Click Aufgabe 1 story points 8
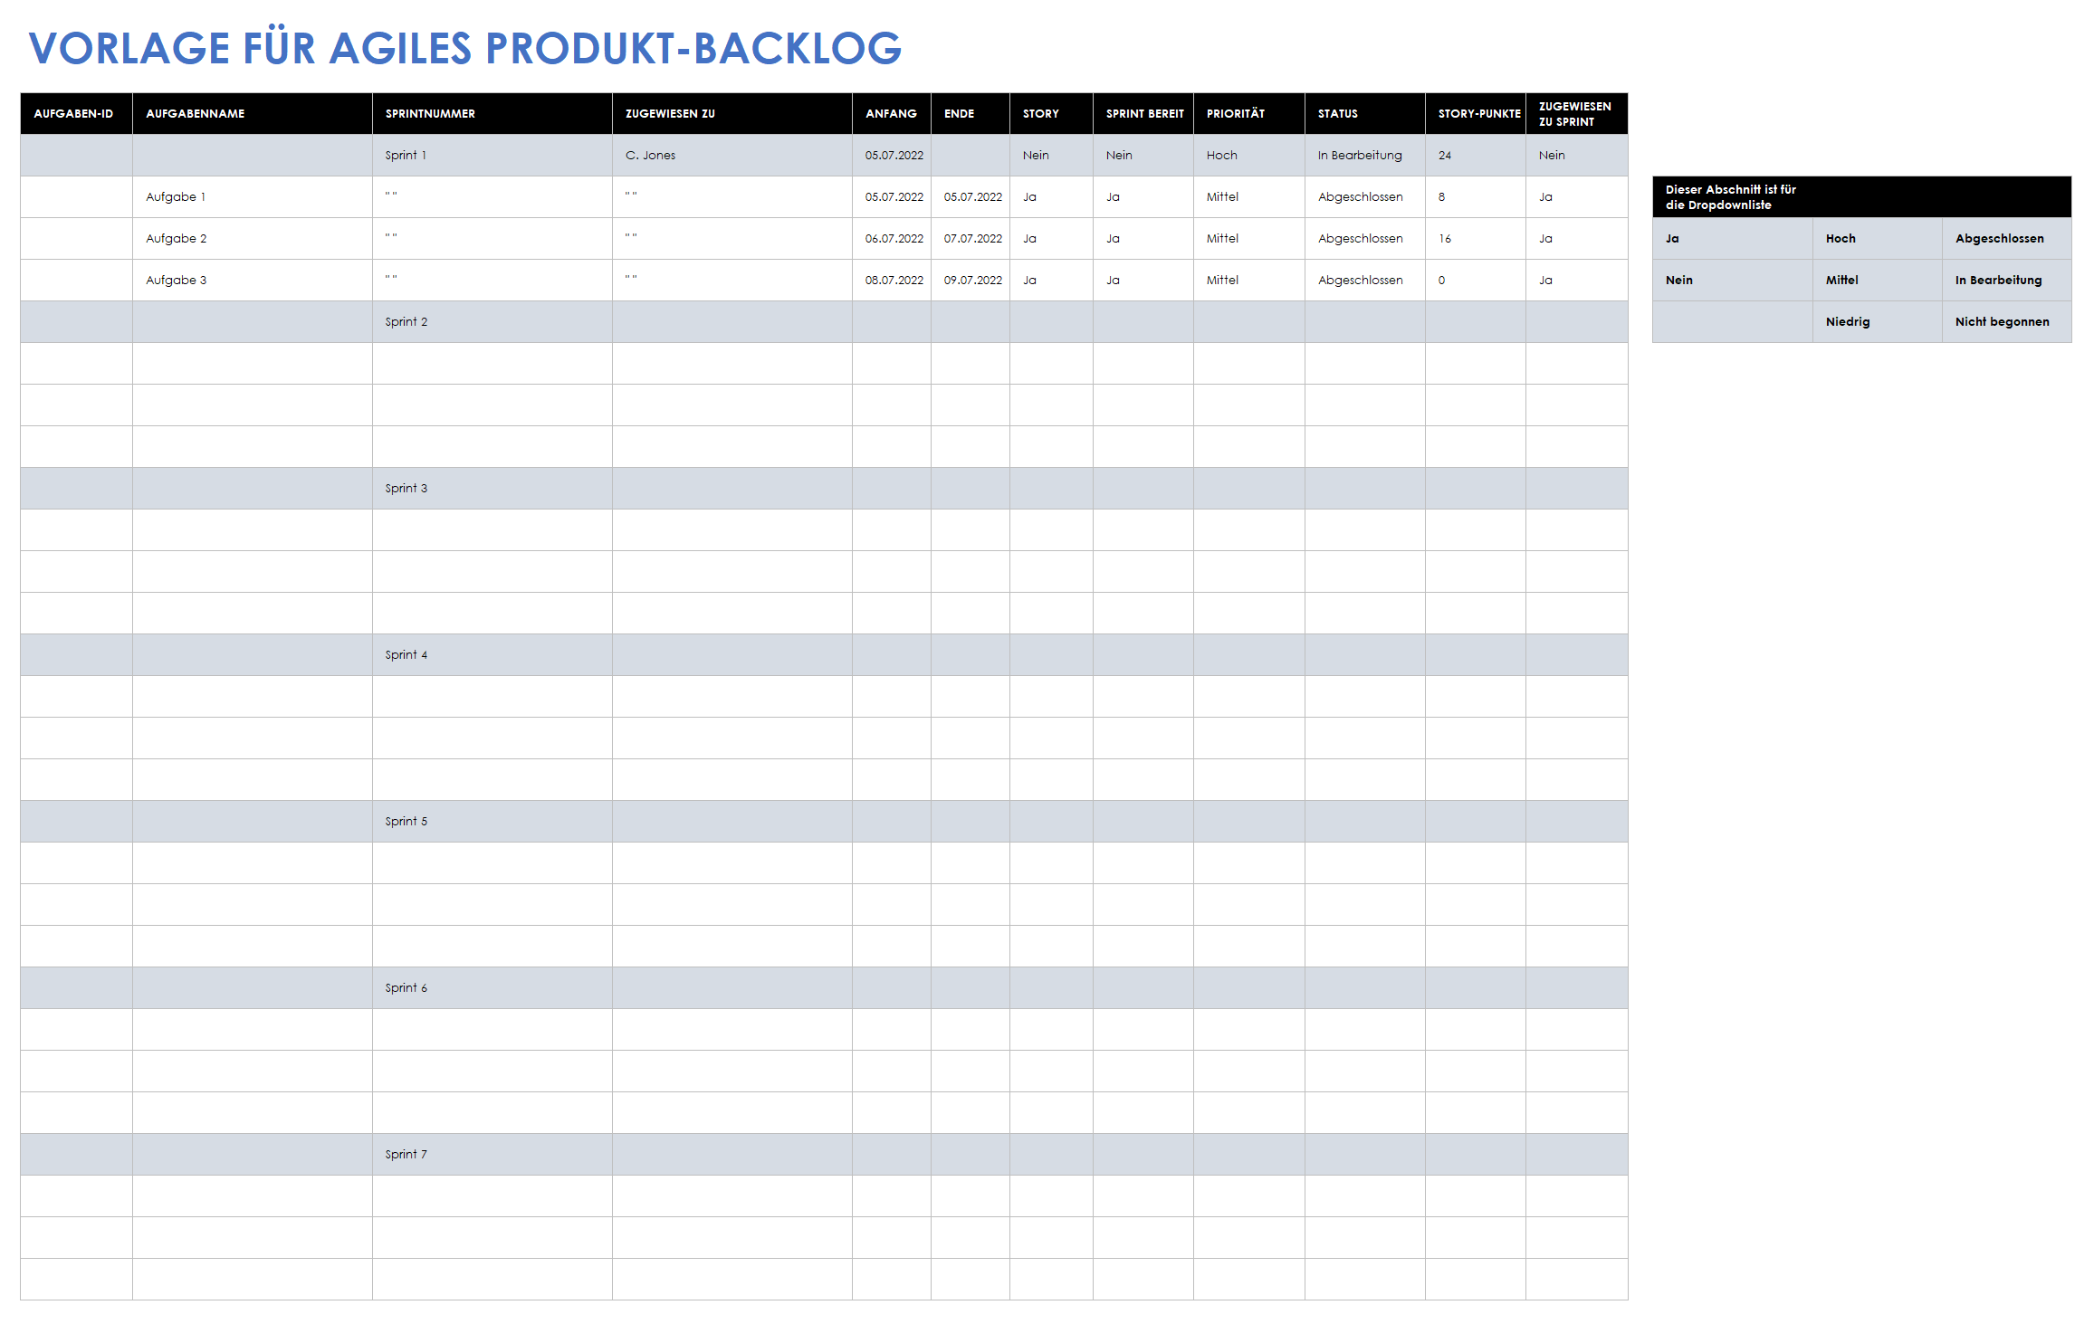Viewport: 2094px width, 1324px height. 1476,196
